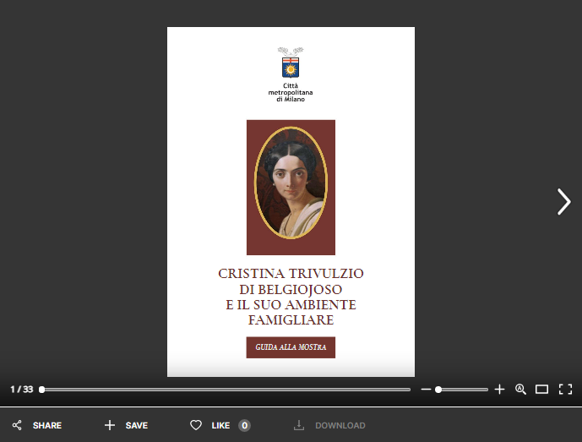Zoom out with the minus icon
Image resolution: width=582 pixels, height=442 pixels.
tap(426, 390)
